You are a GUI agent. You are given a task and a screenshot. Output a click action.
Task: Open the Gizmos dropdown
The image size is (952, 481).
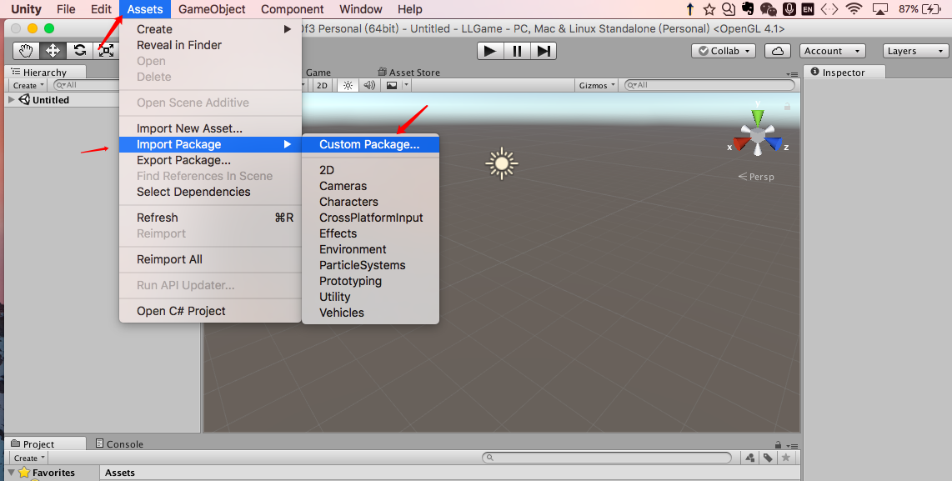click(x=597, y=85)
